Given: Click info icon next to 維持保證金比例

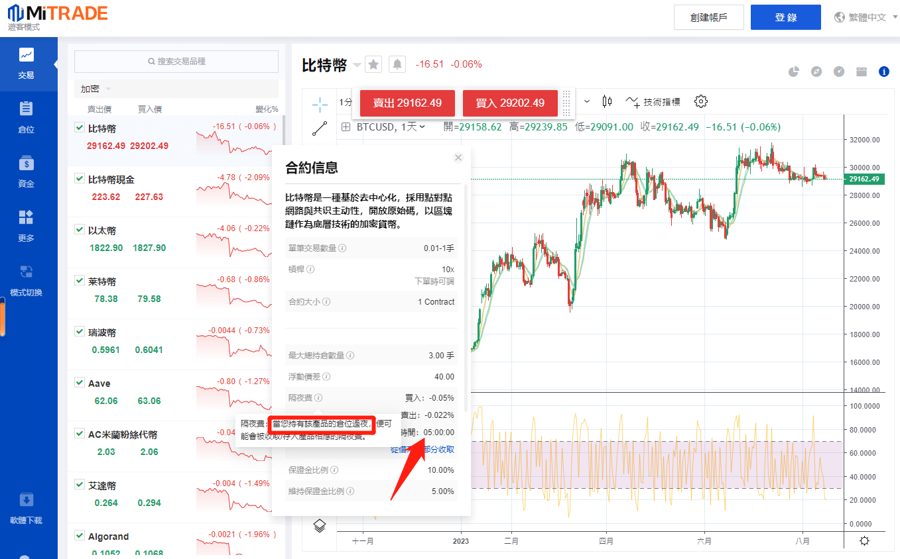Looking at the screenshot, I should pyautogui.click(x=350, y=491).
